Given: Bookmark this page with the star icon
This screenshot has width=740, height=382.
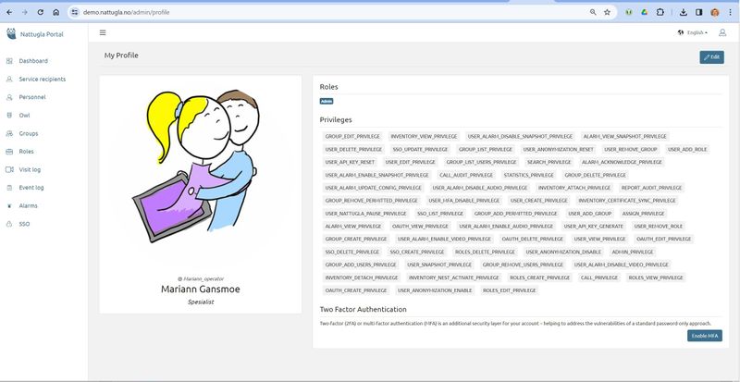Looking at the screenshot, I should tap(607, 12).
